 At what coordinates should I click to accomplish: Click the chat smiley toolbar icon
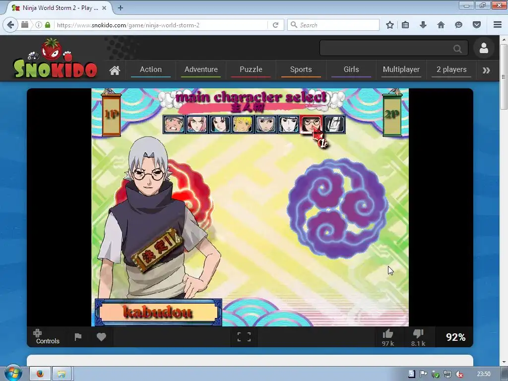pyautogui.click(x=458, y=25)
